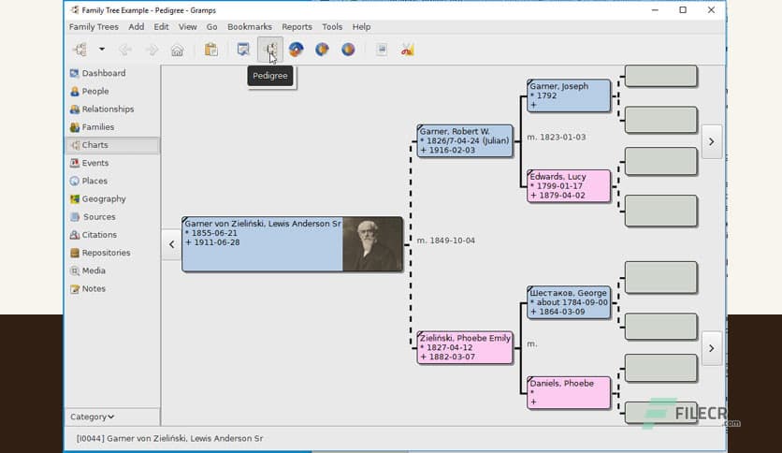Open the Clipboard toolbar icon
The image size is (782, 453).
pos(211,50)
